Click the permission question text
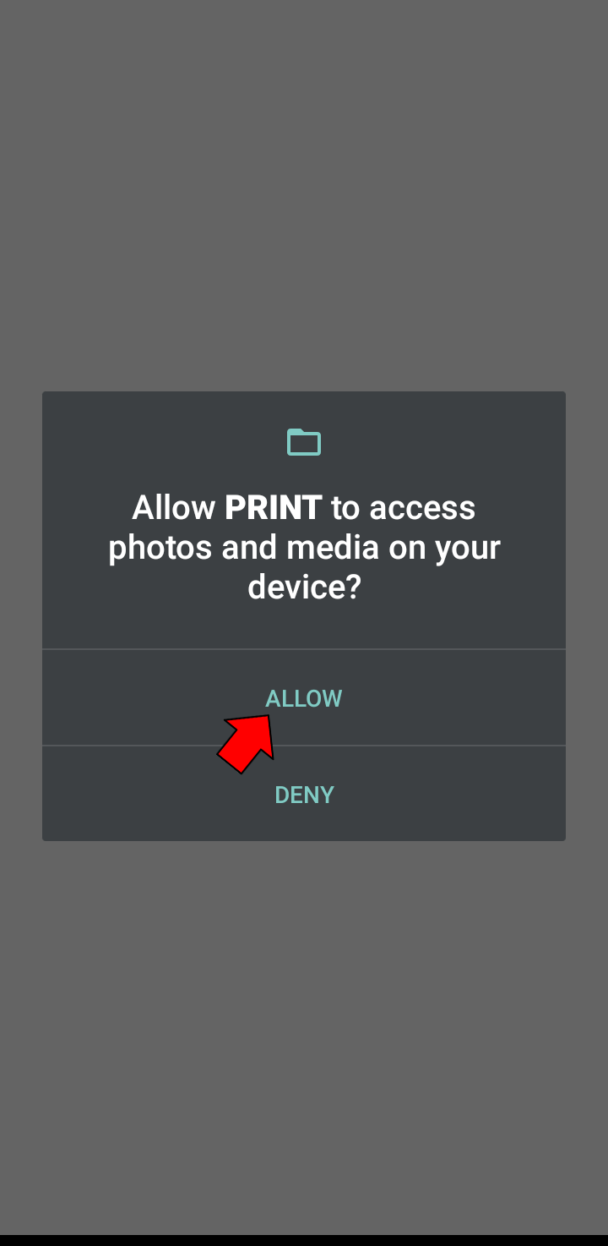Viewport: 608px width, 1246px height. [x=304, y=547]
